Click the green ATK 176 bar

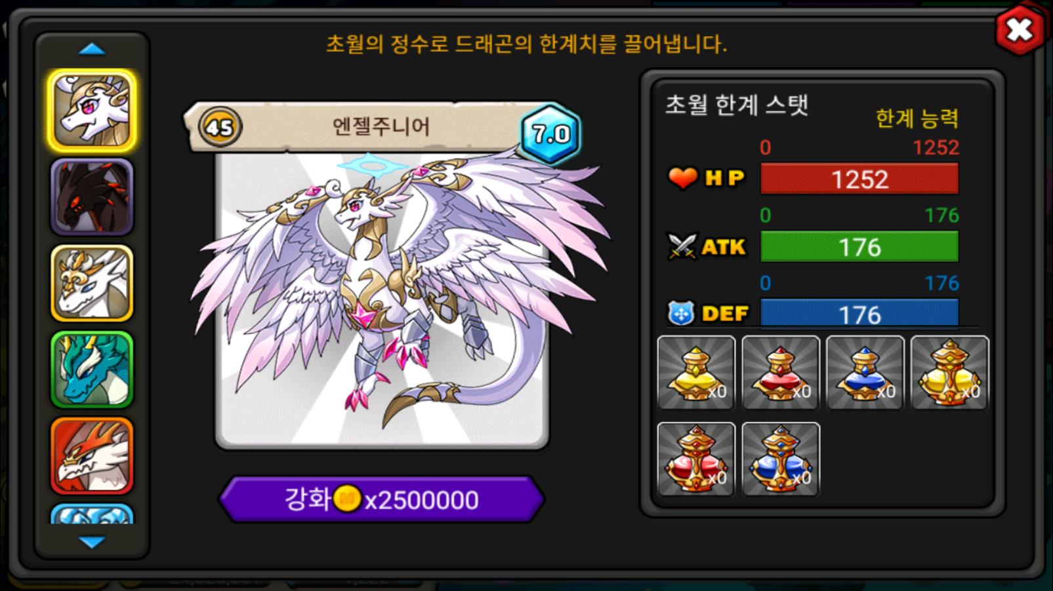pyautogui.click(x=859, y=247)
